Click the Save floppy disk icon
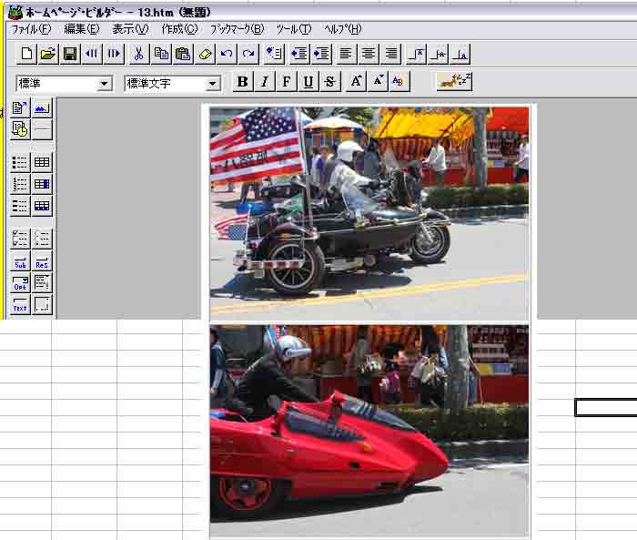 (x=70, y=54)
